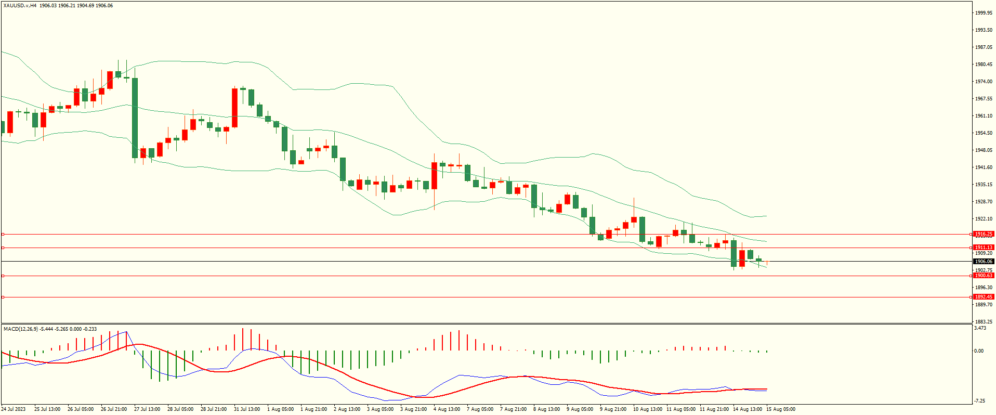
Task: Click the MACD(12,26,9) indicator label
Action: click(x=21, y=329)
